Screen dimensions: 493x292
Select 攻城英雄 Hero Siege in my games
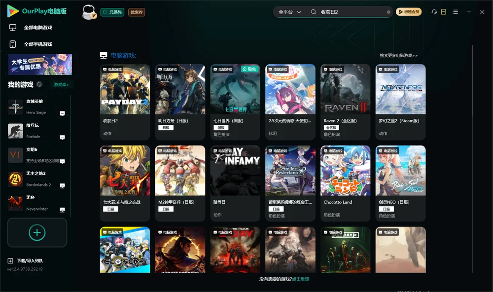pyautogui.click(x=37, y=107)
